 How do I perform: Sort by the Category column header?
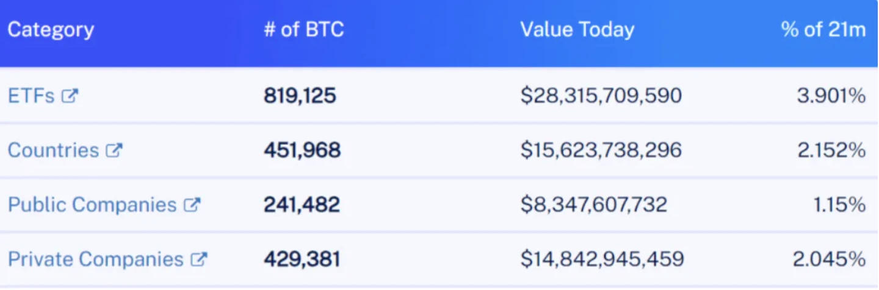51,30
